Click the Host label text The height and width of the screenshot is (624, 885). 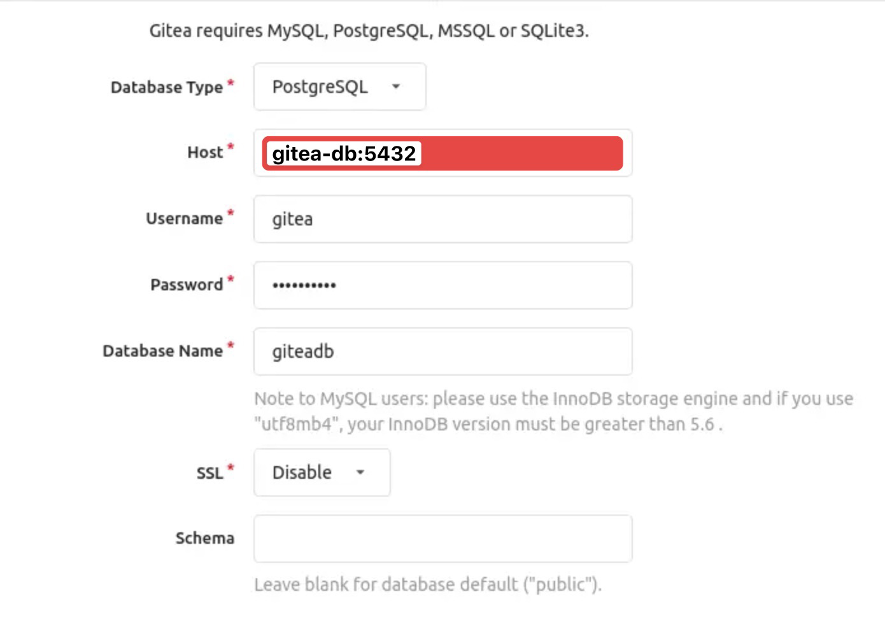pos(205,153)
